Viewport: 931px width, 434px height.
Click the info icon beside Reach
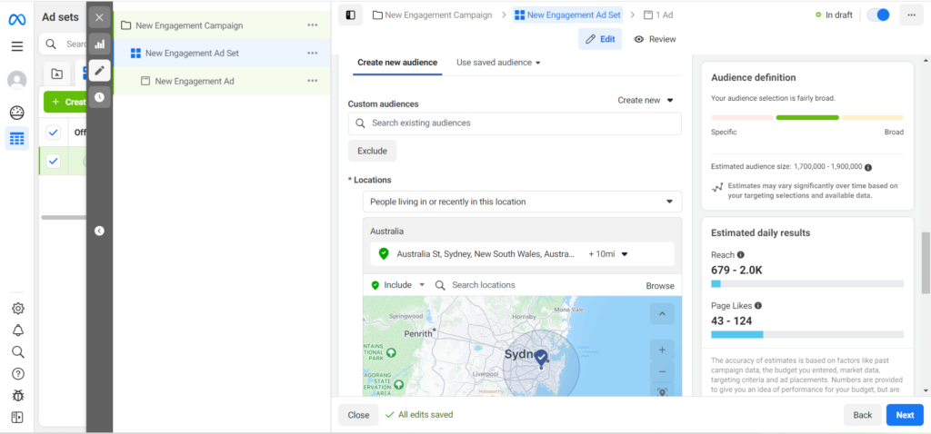[740, 255]
